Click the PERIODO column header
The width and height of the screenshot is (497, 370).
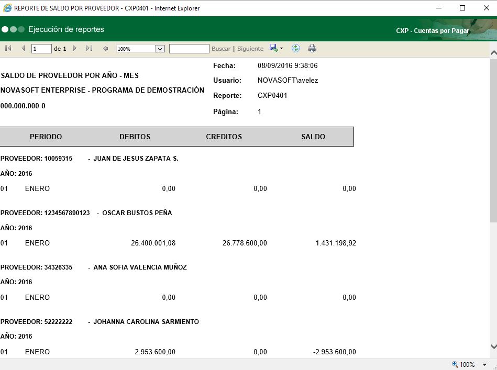(x=46, y=137)
